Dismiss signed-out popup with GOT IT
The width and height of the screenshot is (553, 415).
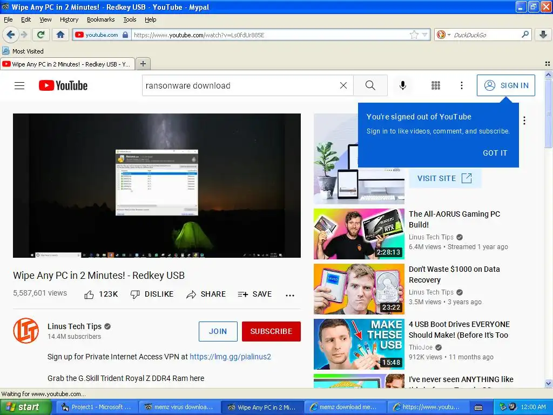click(495, 153)
